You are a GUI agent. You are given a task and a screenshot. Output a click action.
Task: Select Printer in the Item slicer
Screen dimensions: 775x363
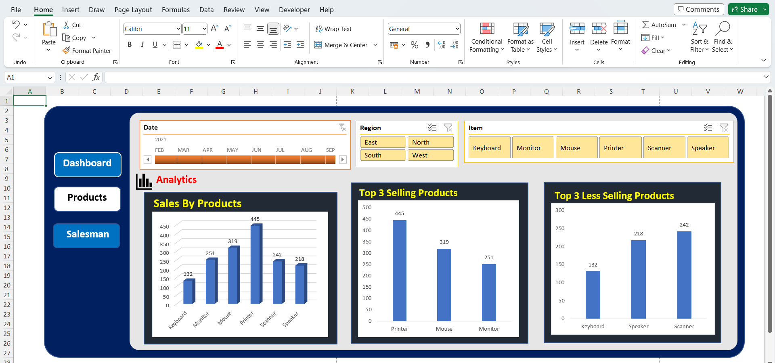[620, 148]
